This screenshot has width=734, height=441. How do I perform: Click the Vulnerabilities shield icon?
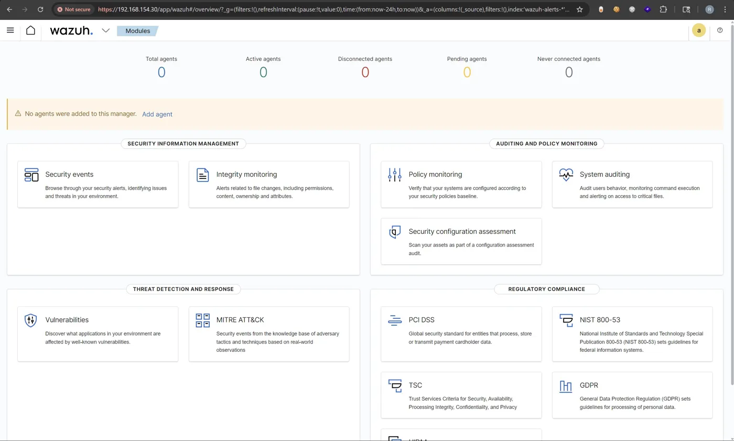31,320
